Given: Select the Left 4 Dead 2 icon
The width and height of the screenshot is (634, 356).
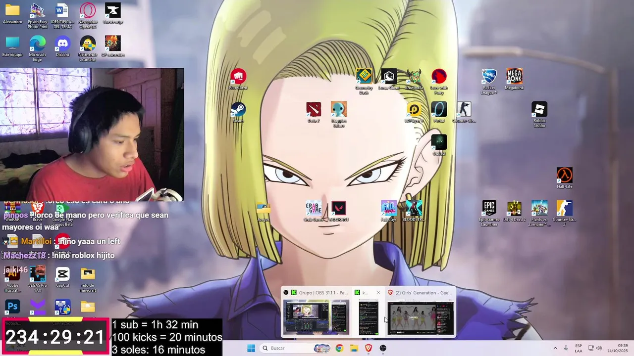Looking at the screenshot, I should coord(514,211).
